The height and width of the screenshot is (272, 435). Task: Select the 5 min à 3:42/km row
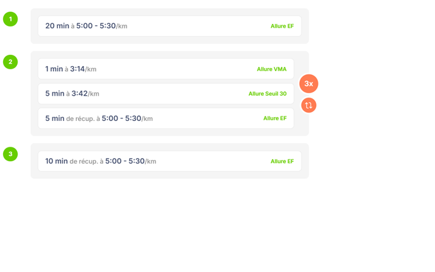click(166, 94)
